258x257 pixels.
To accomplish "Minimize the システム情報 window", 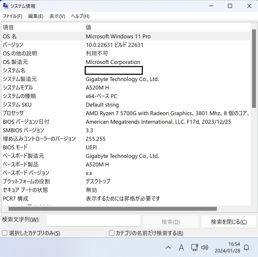I will pyautogui.click(x=211, y=6).
